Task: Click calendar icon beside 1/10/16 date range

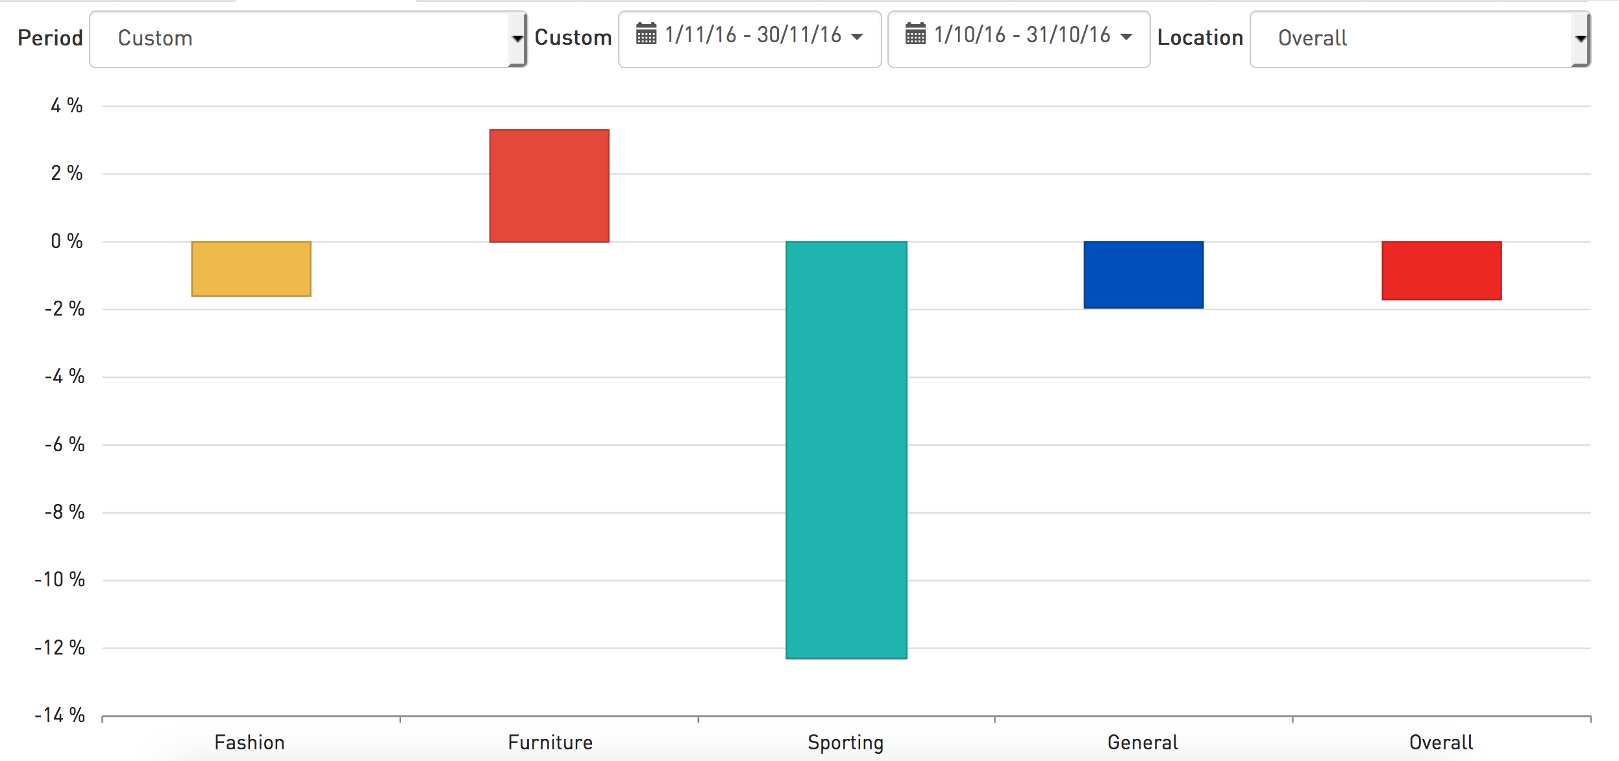Action: (x=915, y=34)
